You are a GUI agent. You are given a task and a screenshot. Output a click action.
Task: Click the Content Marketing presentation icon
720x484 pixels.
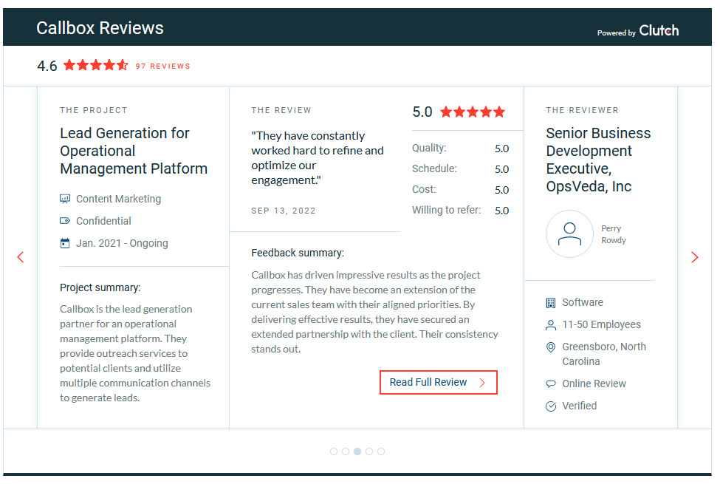[65, 199]
